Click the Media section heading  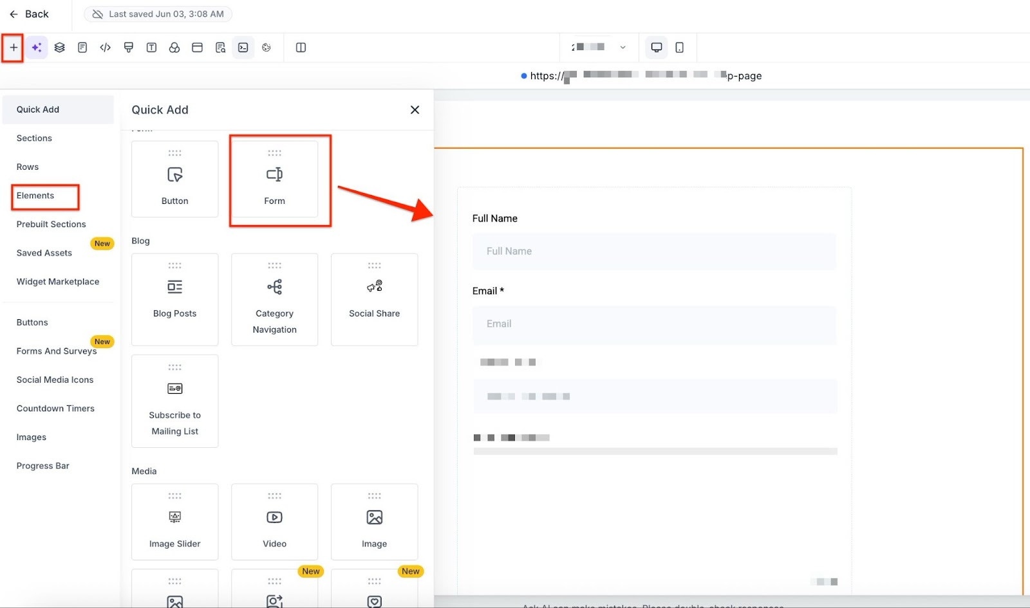[144, 471]
